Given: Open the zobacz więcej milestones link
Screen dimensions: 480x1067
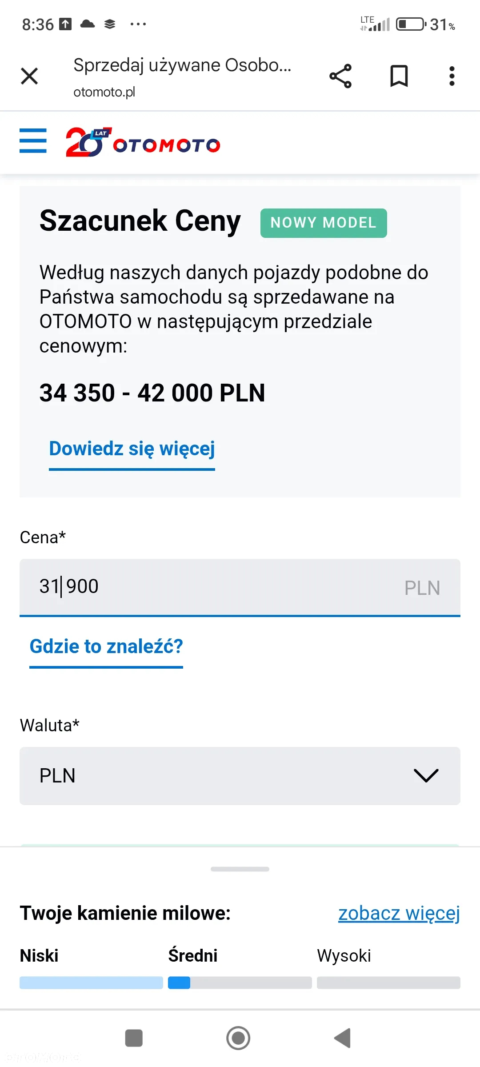Looking at the screenshot, I should [399, 914].
